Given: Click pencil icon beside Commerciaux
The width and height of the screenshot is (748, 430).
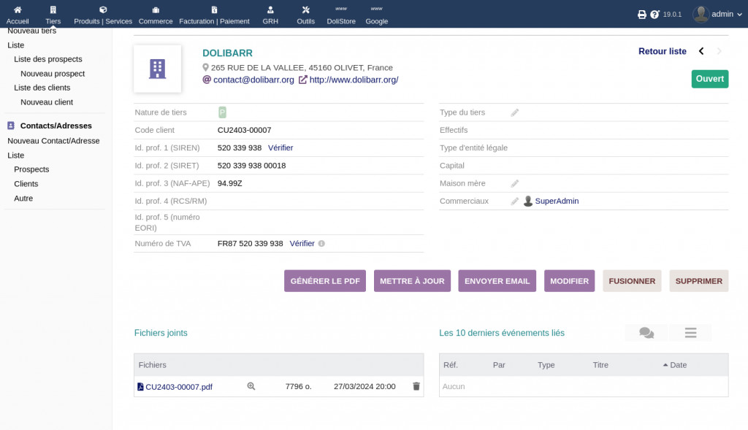Looking at the screenshot, I should click(515, 201).
